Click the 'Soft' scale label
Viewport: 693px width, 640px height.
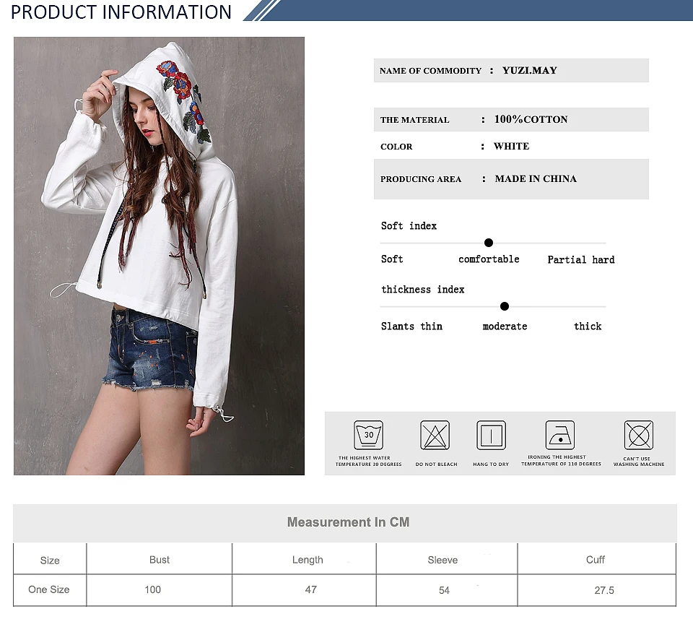click(392, 259)
